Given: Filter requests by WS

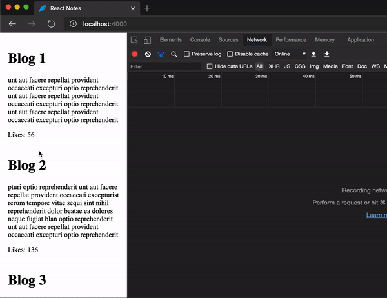Looking at the screenshot, I should (375, 66).
